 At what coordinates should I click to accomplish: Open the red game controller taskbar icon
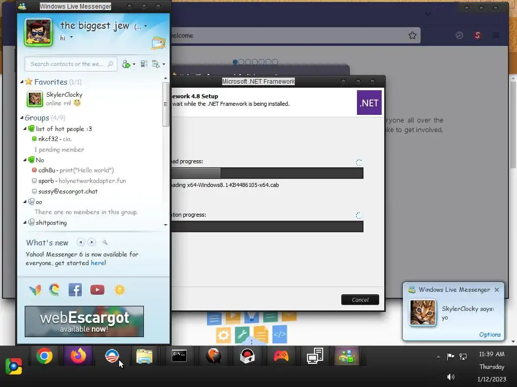pyautogui.click(x=281, y=356)
